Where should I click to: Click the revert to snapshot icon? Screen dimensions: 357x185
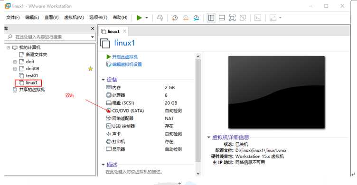(186, 18)
